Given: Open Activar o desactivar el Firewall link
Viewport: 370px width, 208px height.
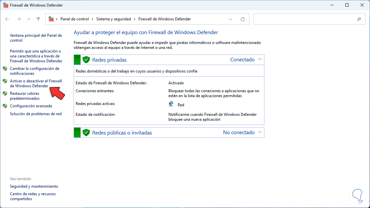Looking at the screenshot, I should tap(36, 84).
